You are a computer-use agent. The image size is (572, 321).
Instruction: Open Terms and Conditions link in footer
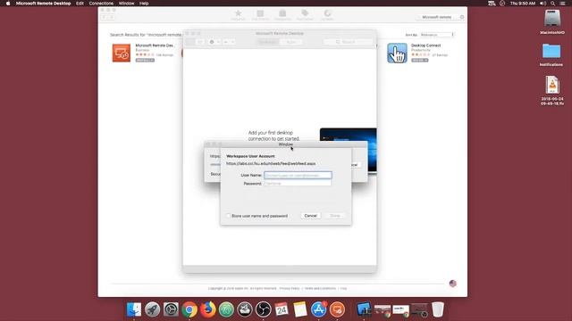320,288
